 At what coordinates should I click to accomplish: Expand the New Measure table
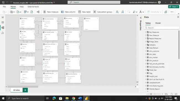pyautogui.click(x=145, y=35)
